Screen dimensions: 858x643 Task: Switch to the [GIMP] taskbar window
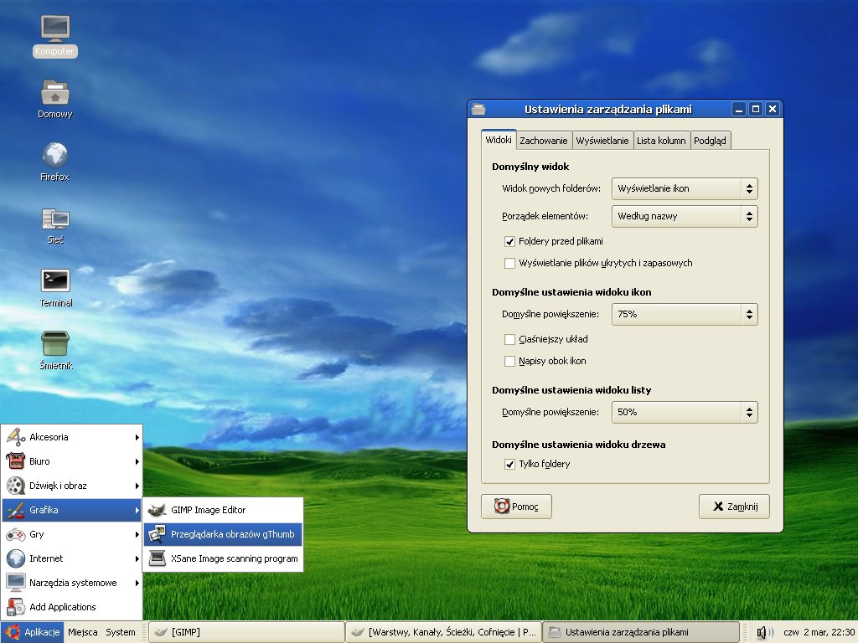(246, 632)
